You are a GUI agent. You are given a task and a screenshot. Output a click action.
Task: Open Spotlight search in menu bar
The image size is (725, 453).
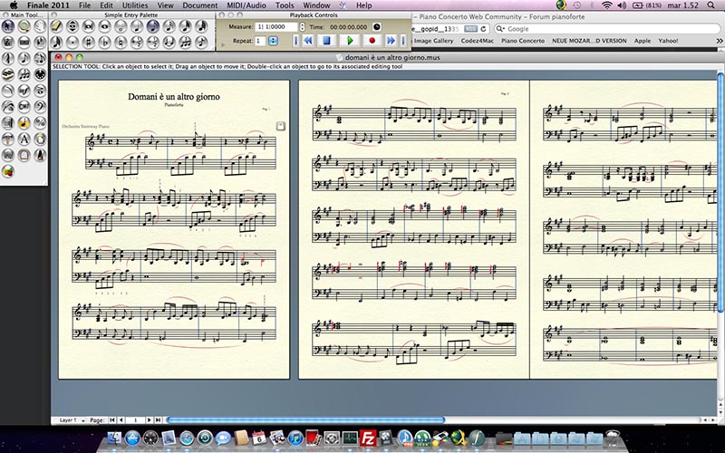click(x=710, y=5)
